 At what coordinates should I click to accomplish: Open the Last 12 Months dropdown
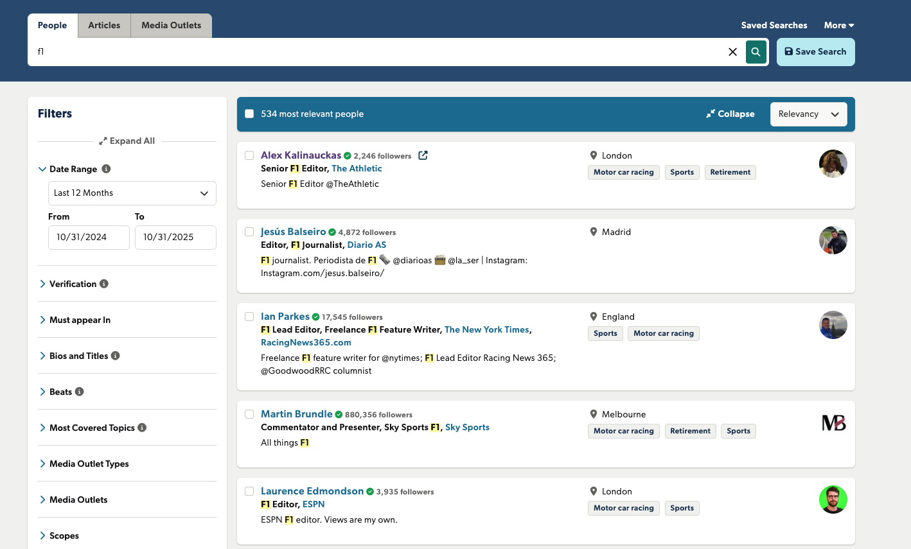132,193
